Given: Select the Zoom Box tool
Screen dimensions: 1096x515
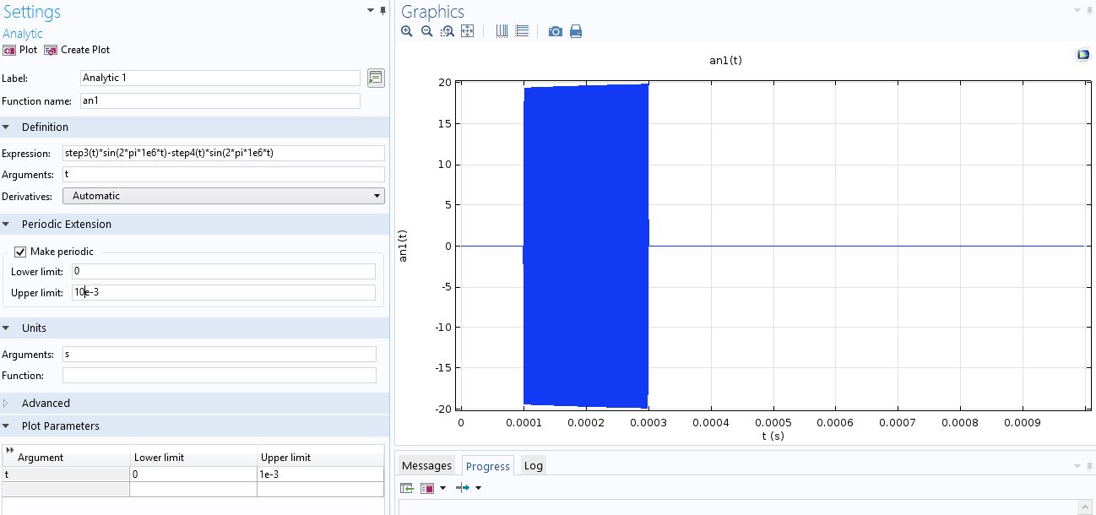Looking at the screenshot, I should 447,31.
